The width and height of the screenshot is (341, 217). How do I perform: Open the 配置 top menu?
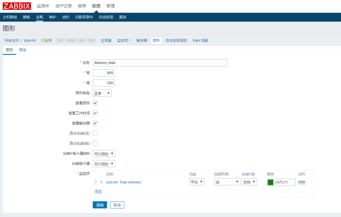pos(96,6)
